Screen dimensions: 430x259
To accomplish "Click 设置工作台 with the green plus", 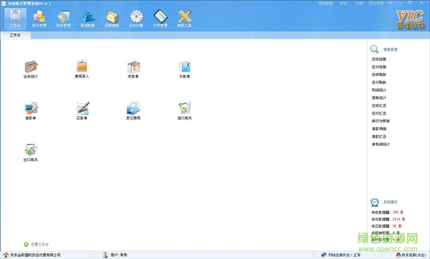I will pyautogui.click(x=37, y=244).
